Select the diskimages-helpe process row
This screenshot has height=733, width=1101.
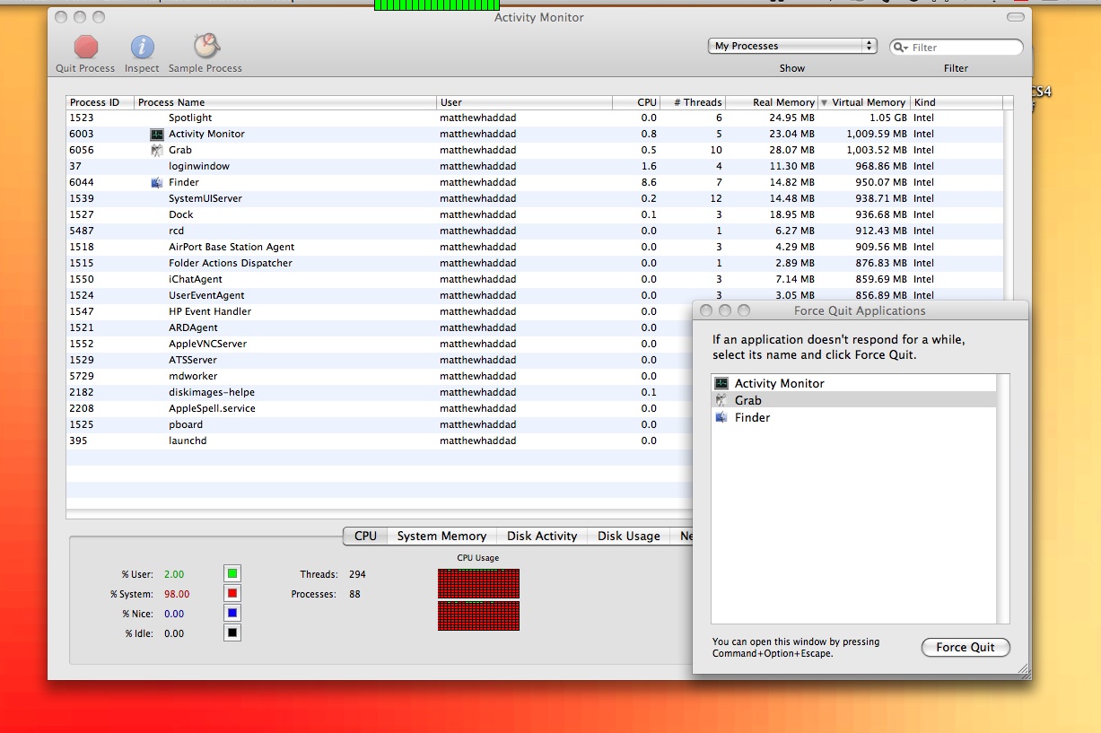tap(380, 392)
